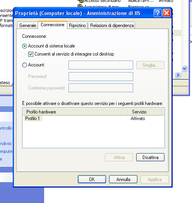Open the Ripristino tab
The width and height of the screenshot is (192, 203).
pyautogui.click(x=77, y=25)
